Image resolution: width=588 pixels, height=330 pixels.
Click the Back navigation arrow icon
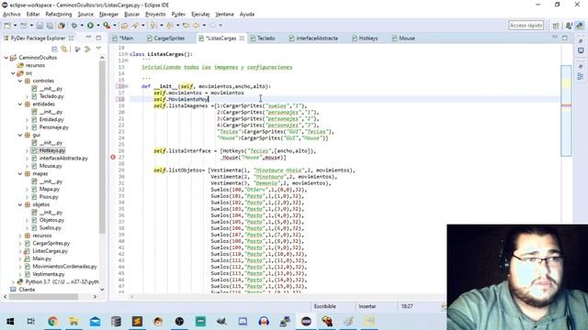(197, 26)
